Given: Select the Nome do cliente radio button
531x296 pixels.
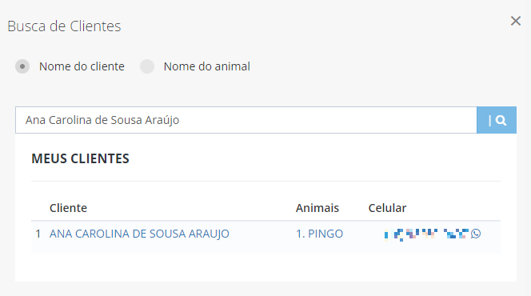Looking at the screenshot, I should click(22, 66).
